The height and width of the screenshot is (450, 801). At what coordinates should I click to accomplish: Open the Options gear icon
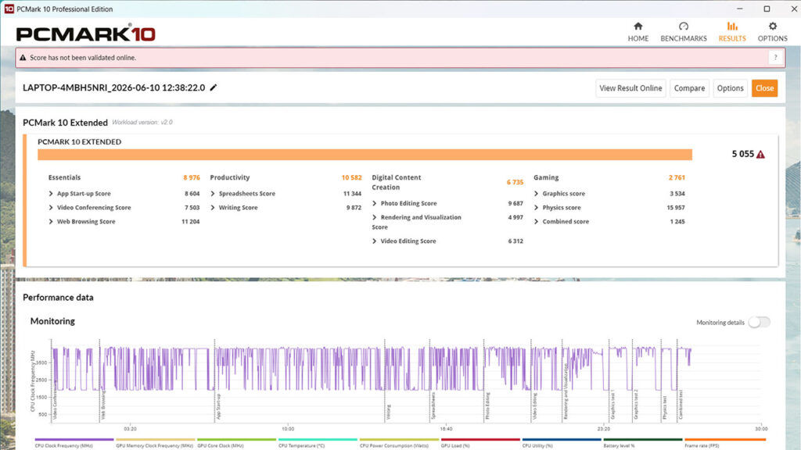pyautogui.click(x=772, y=26)
